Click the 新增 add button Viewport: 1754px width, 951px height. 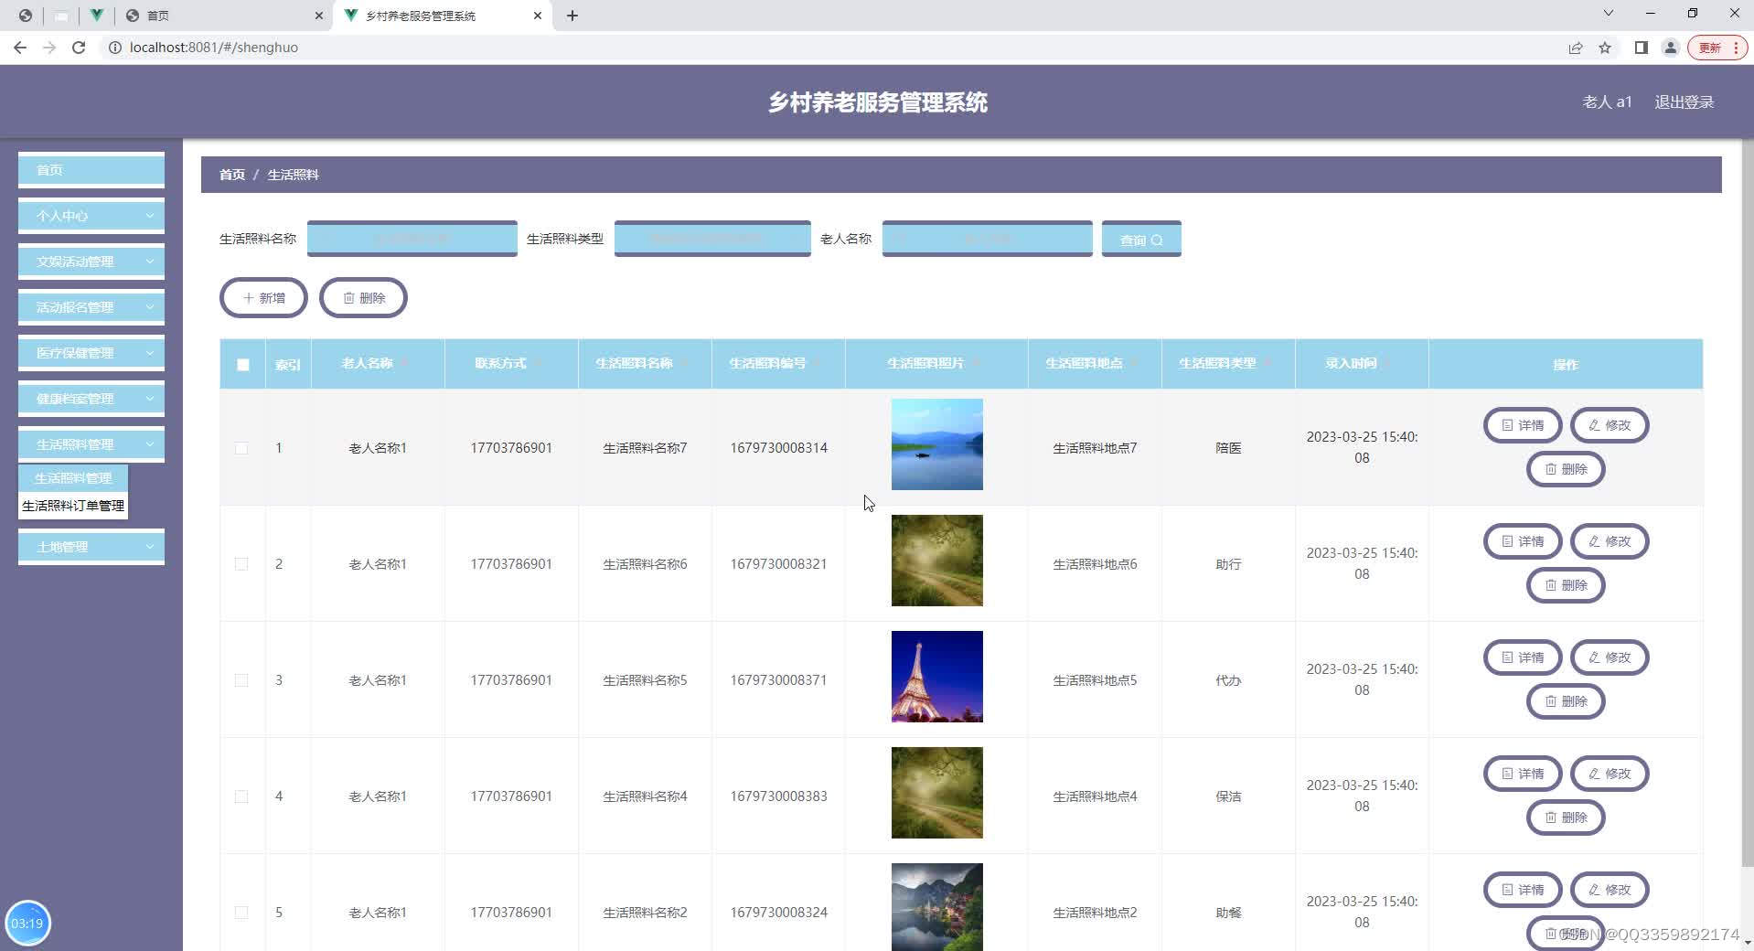(x=263, y=298)
